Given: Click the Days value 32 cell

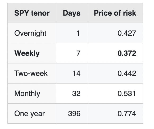Looking at the screenshot, I should [72, 93].
